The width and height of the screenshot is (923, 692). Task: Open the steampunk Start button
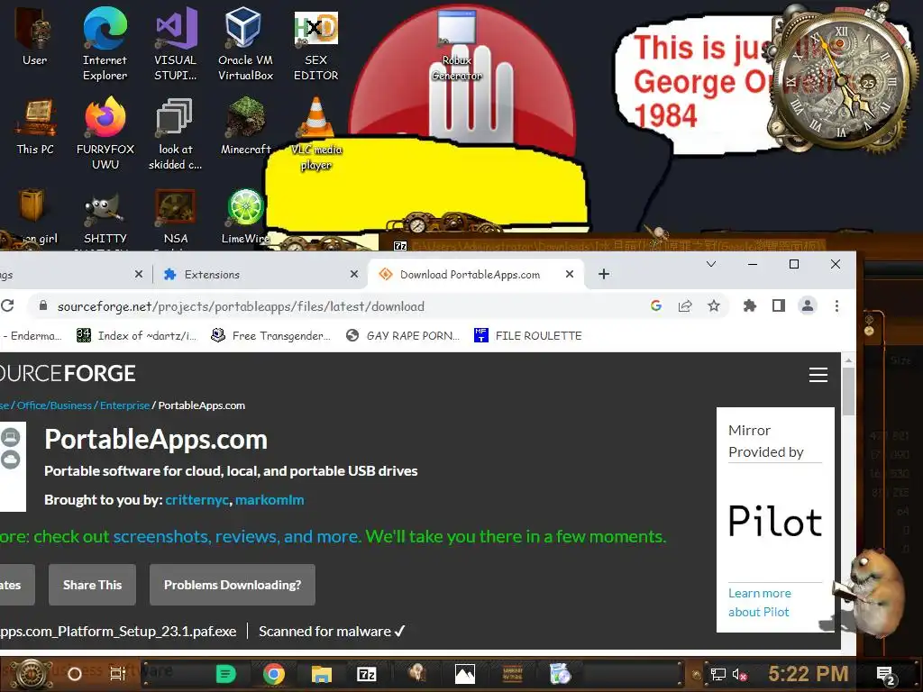tap(30, 674)
